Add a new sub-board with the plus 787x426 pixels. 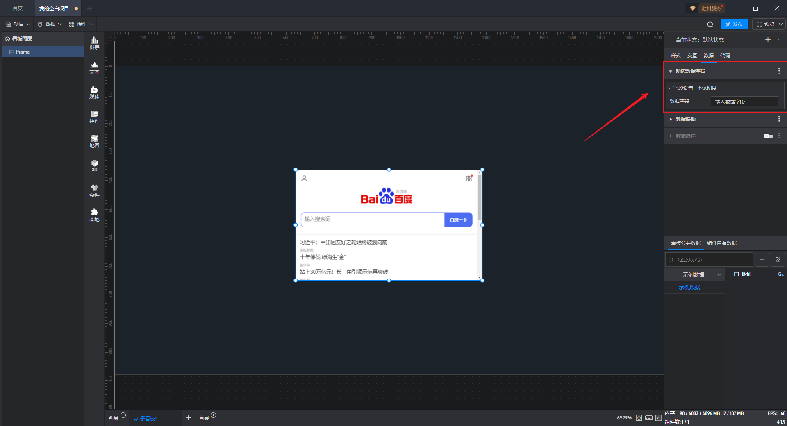[x=189, y=418]
